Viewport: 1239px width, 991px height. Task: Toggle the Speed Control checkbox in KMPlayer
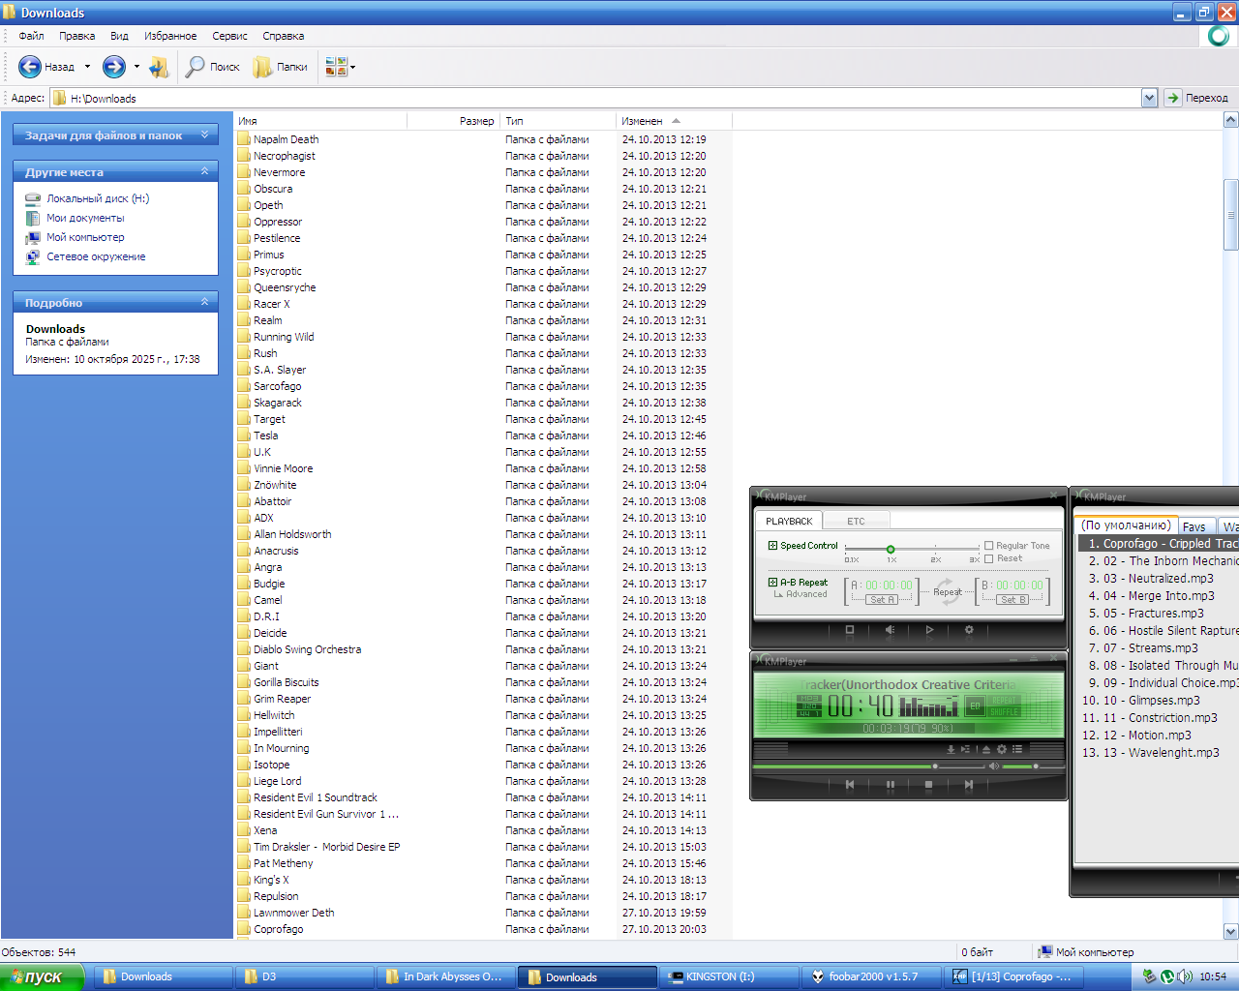click(772, 546)
